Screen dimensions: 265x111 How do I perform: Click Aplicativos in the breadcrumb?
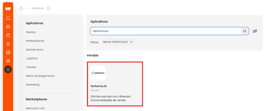pos(38,8)
